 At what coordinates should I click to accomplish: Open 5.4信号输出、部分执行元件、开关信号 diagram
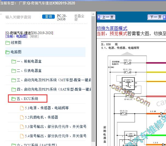[56, 136]
